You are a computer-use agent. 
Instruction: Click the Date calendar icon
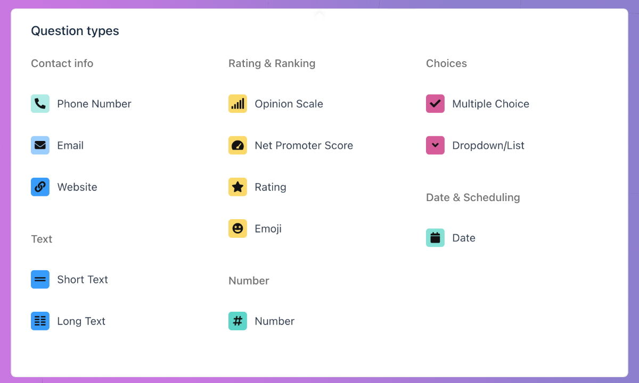click(435, 238)
